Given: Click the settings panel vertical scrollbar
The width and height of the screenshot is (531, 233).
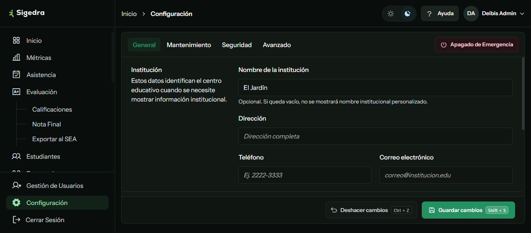Looking at the screenshot, I should 523,93.
